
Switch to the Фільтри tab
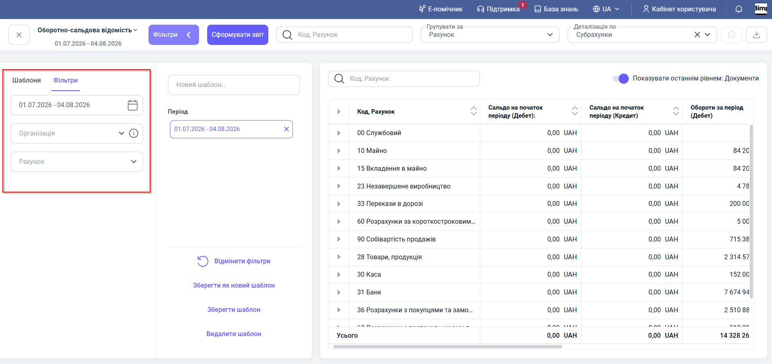coord(66,80)
